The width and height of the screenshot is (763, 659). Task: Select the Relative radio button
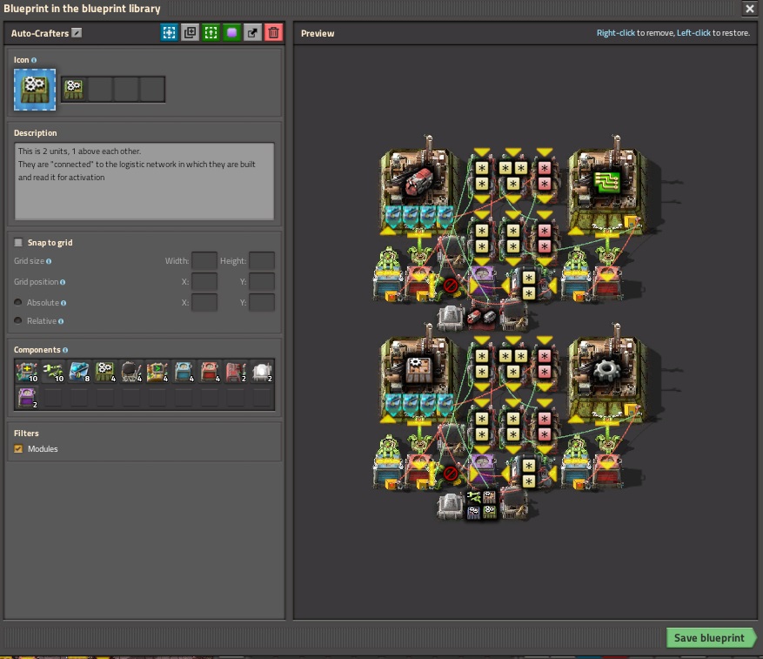click(18, 321)
